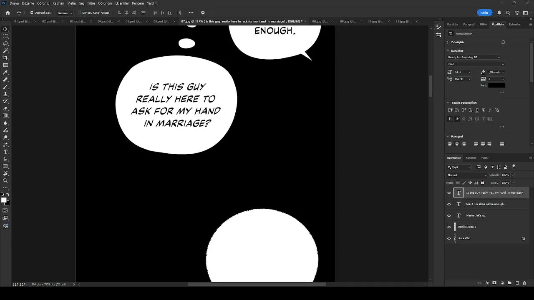Viewport: 534px width, 300px height.
Task: Hide the 'Is this guy really' text layer
Action: pyautogui.click(x=449, y=193)
